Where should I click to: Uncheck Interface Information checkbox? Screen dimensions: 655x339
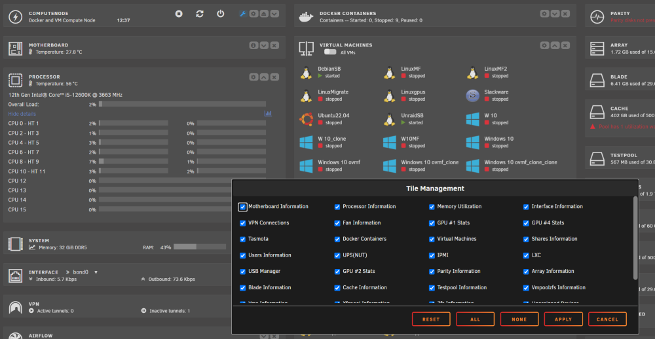tap(526, 207)
